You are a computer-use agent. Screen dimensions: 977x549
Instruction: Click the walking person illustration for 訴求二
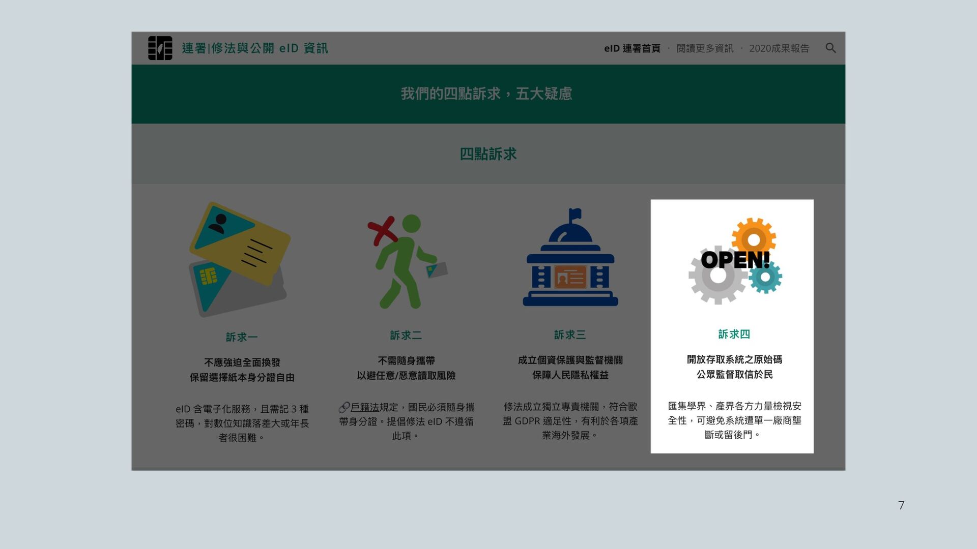point(407,261)
